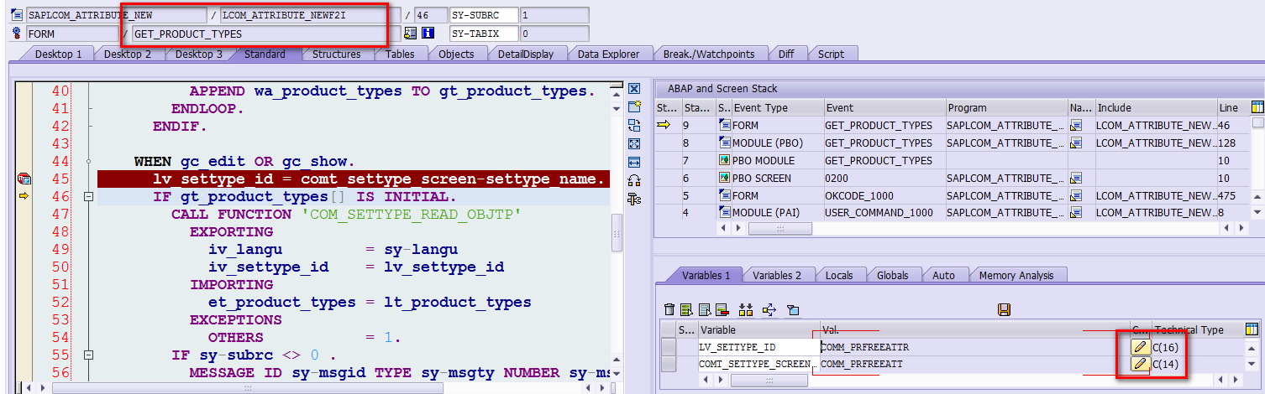Switch to the Diff tab
1265x394 pixels.
pos(786,54)
